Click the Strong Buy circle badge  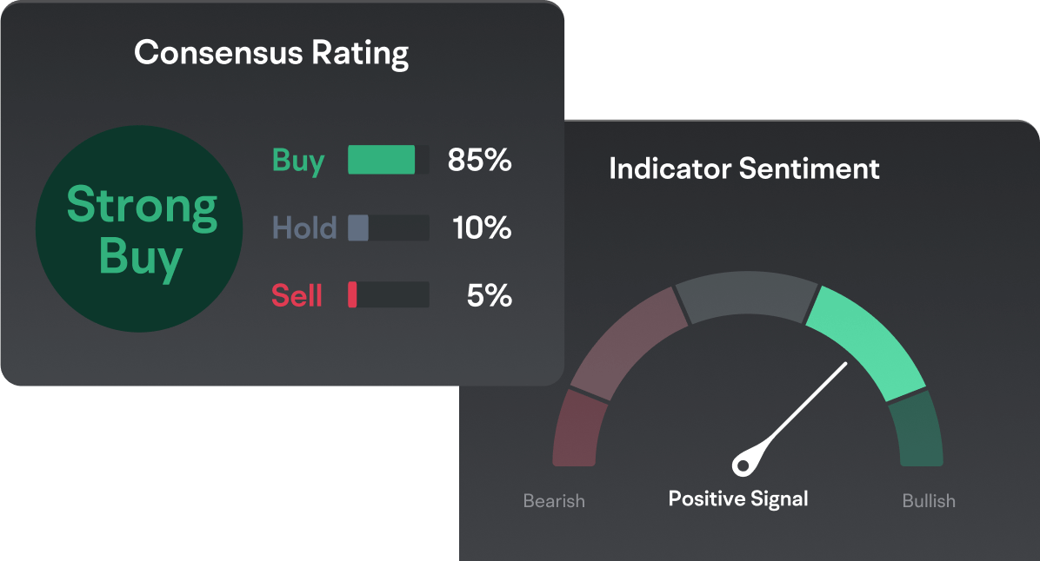coord(141,228)
